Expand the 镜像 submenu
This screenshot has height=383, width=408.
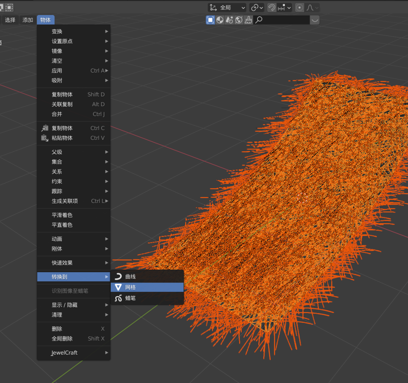click(74, 51)
